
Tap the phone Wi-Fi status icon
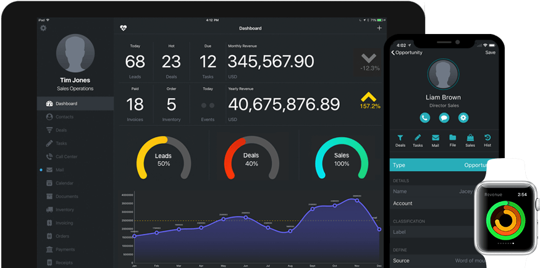pos(485,45)
